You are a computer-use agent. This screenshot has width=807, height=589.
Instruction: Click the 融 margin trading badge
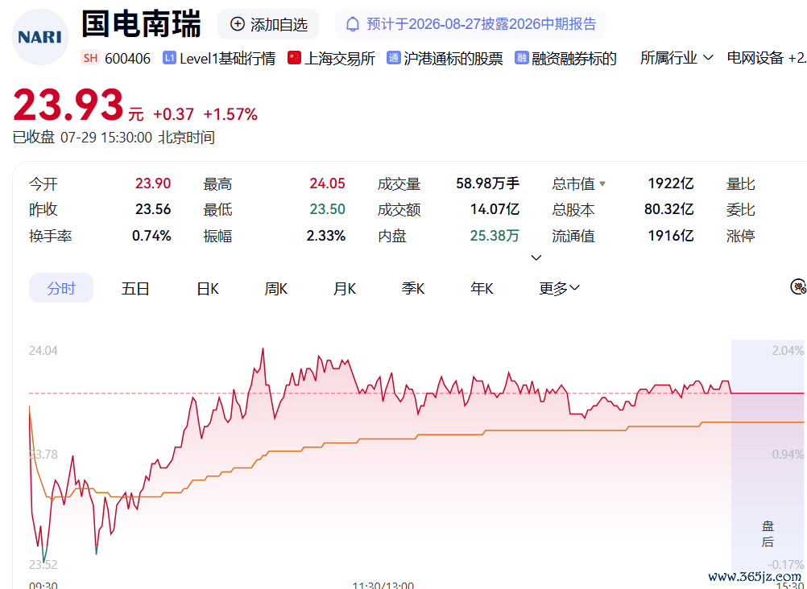(522, 58)
